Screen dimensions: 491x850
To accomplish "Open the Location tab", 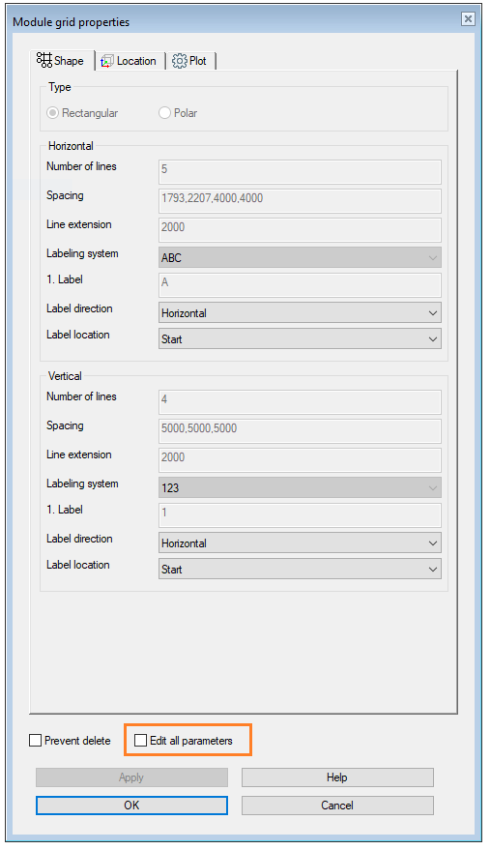I will (130, 61).
